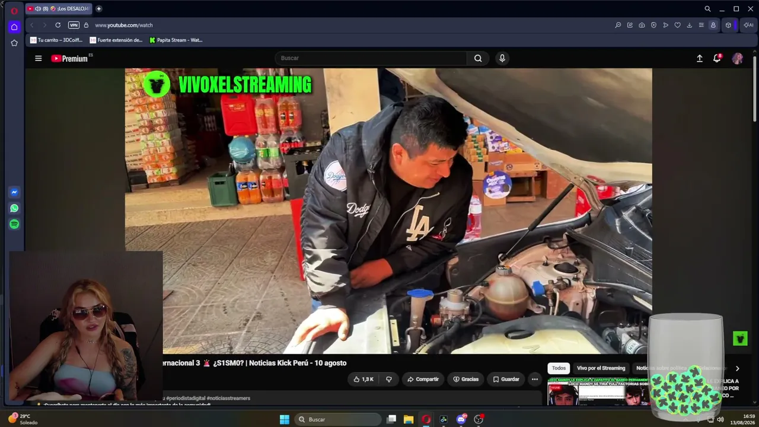Open the ad blocker shield icon
759x427 pixels.
(653, 25)
